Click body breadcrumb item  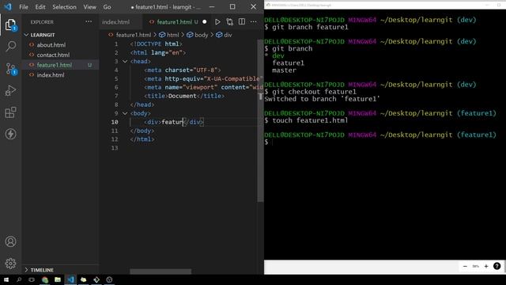pyautogui.click(x=202, y=35)
